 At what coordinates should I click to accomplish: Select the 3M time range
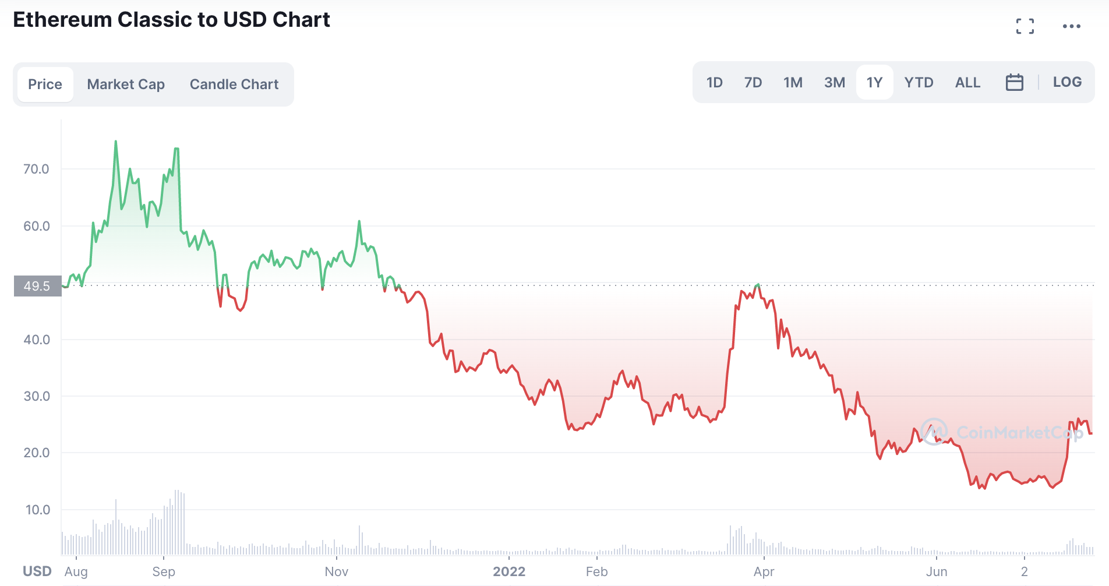(x=835, y=82)
